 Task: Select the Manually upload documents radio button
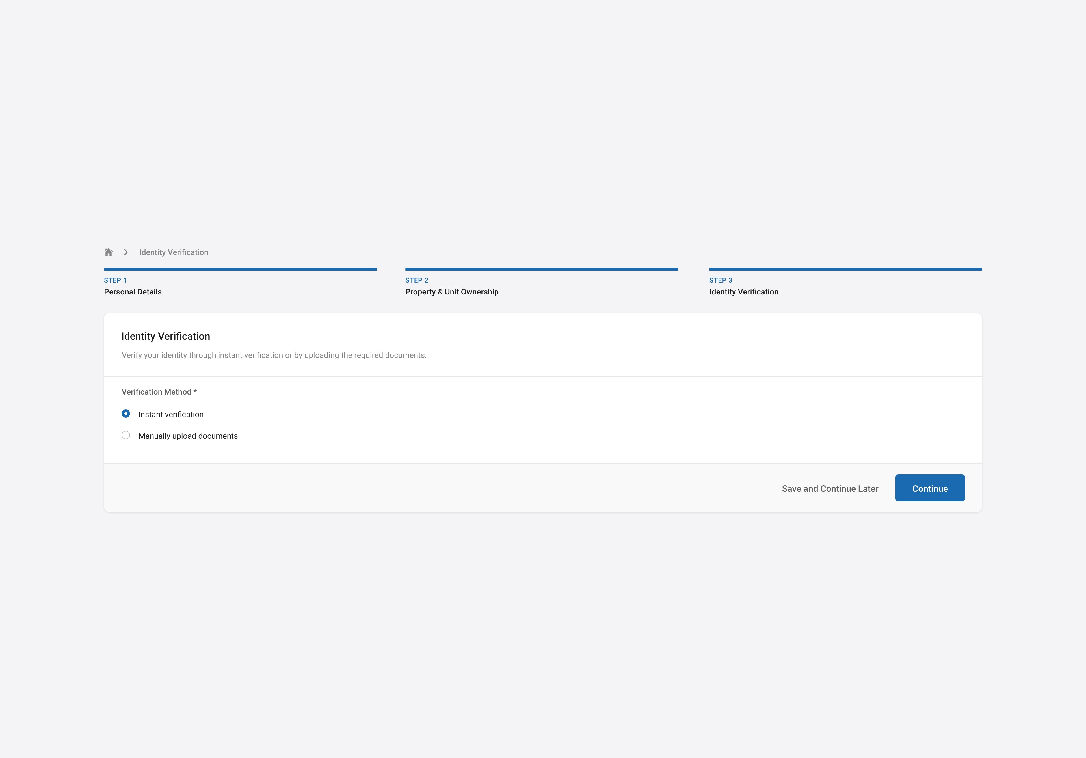126,435
